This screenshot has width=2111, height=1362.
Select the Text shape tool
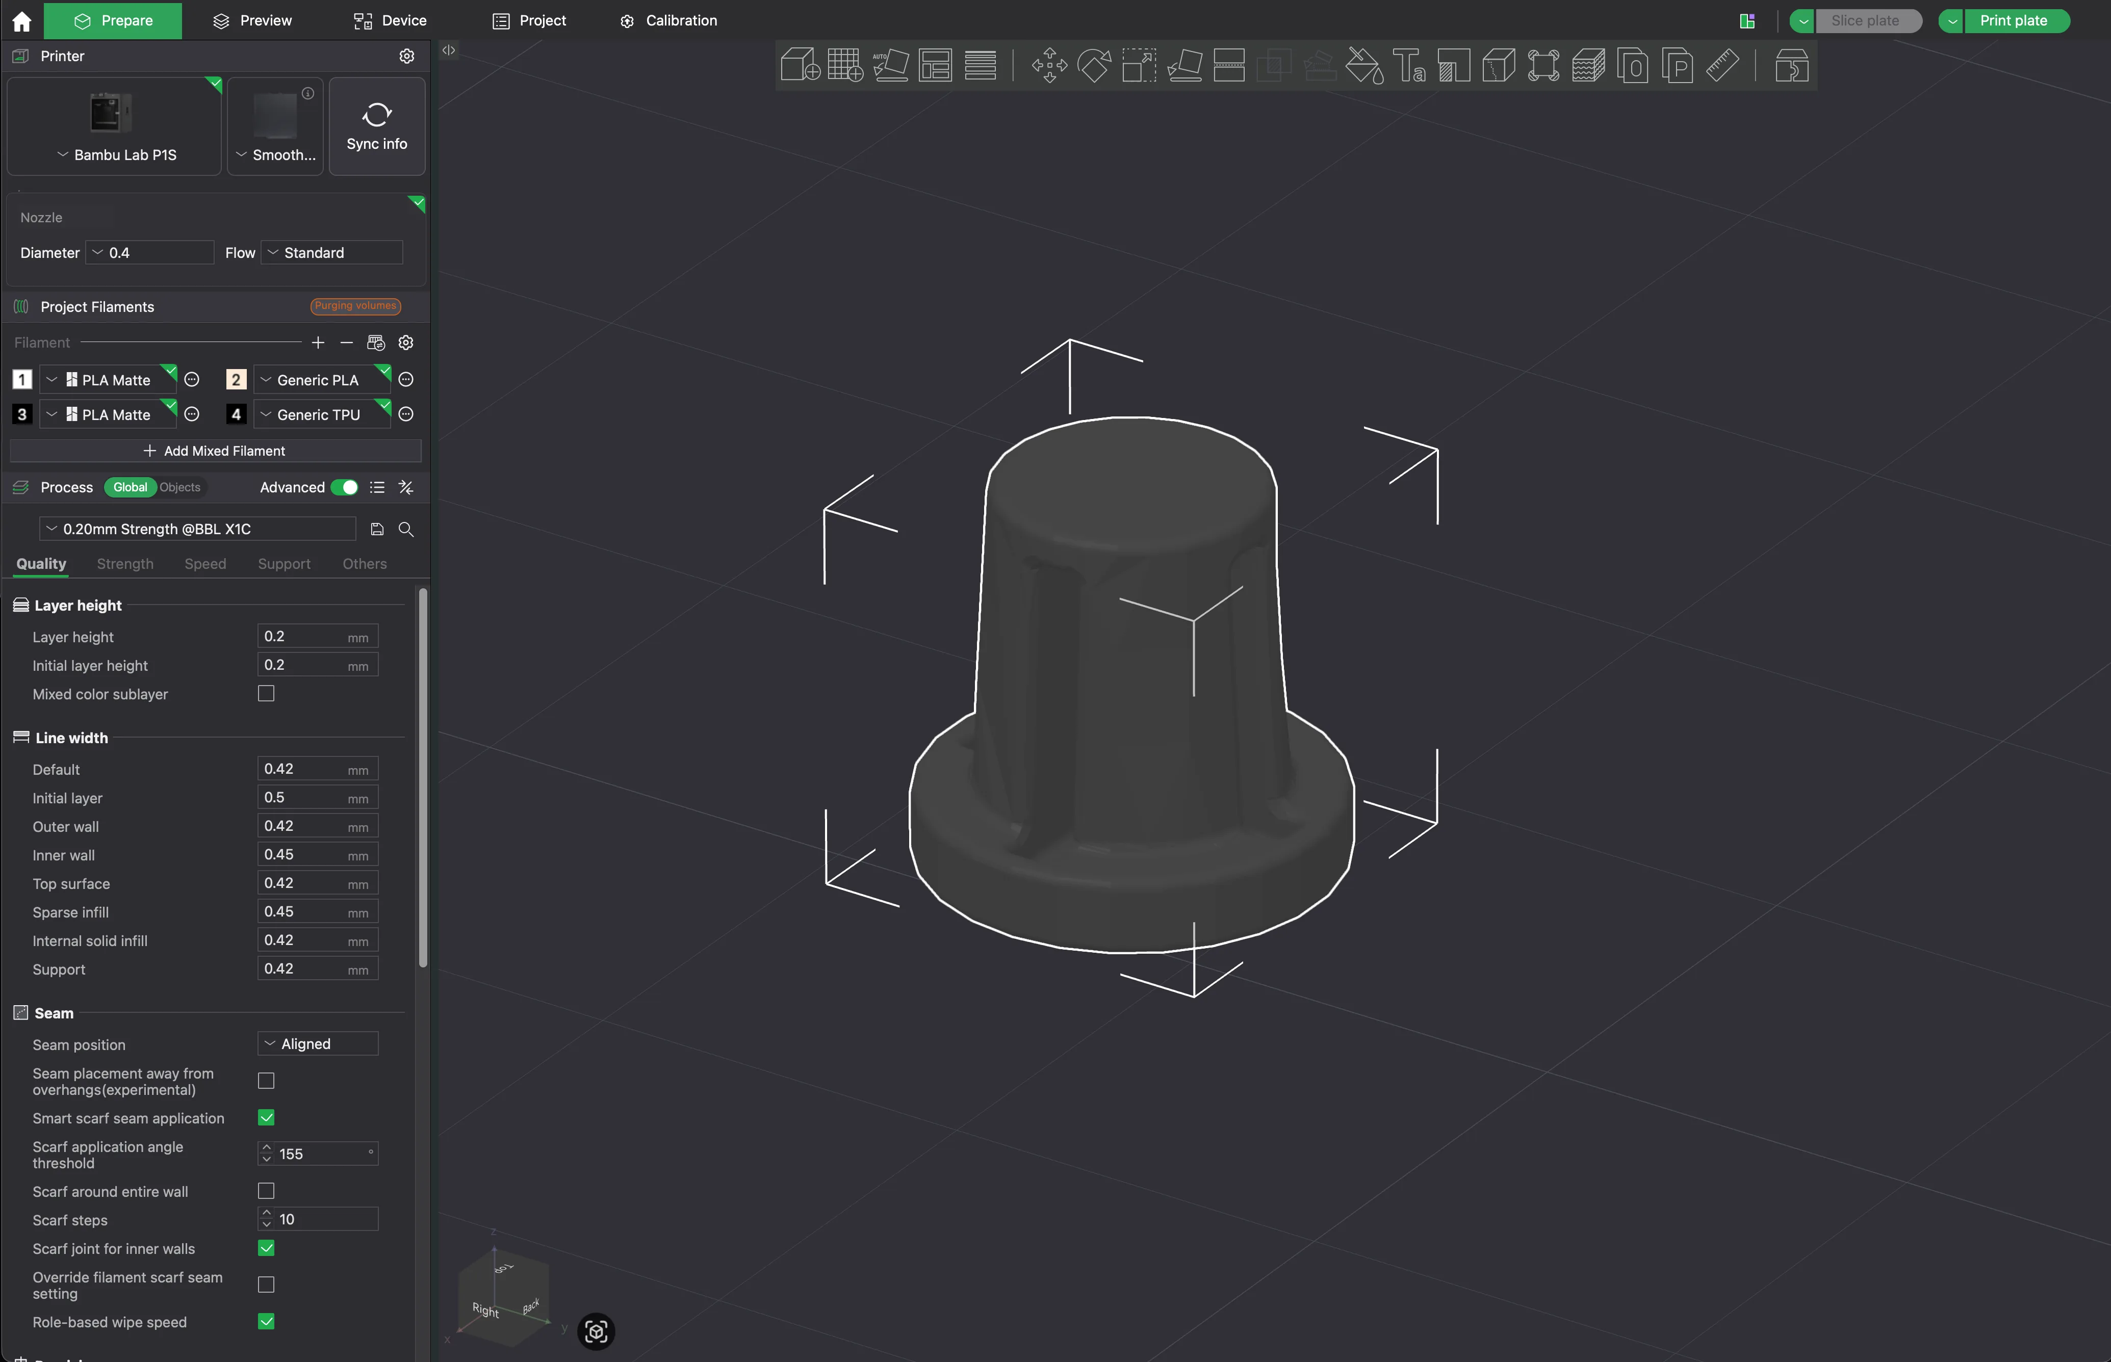click(1408, 65)
